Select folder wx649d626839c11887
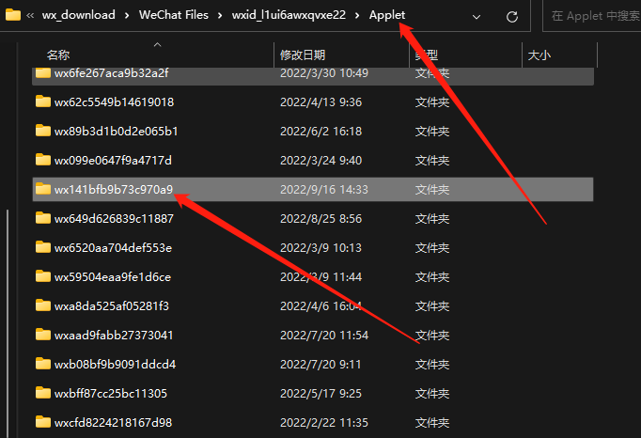The height and width of the screenshot is (438, 641). 313,219
